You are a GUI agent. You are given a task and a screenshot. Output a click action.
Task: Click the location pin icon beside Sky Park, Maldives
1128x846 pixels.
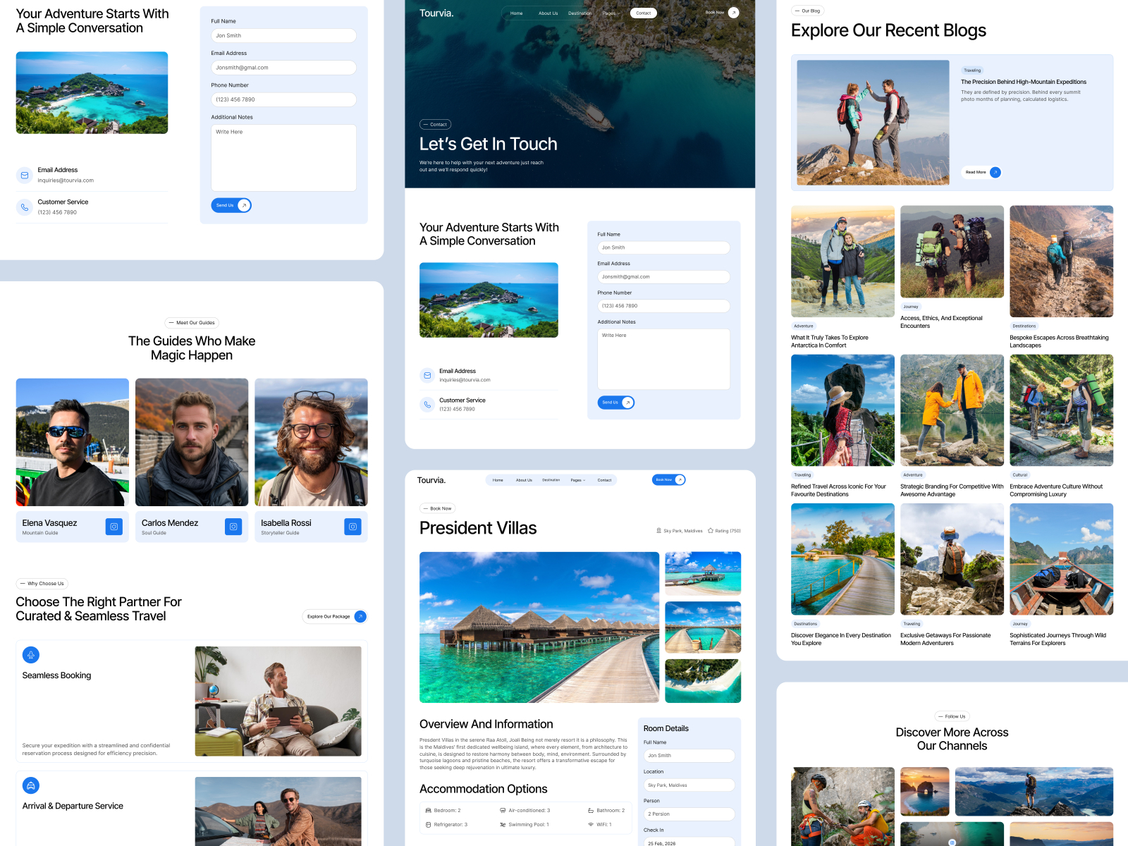[658, 531]
